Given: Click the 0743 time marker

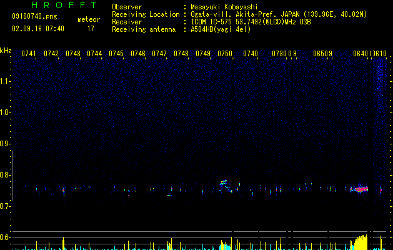Looking at the screenshot, I should coord(73,54).
